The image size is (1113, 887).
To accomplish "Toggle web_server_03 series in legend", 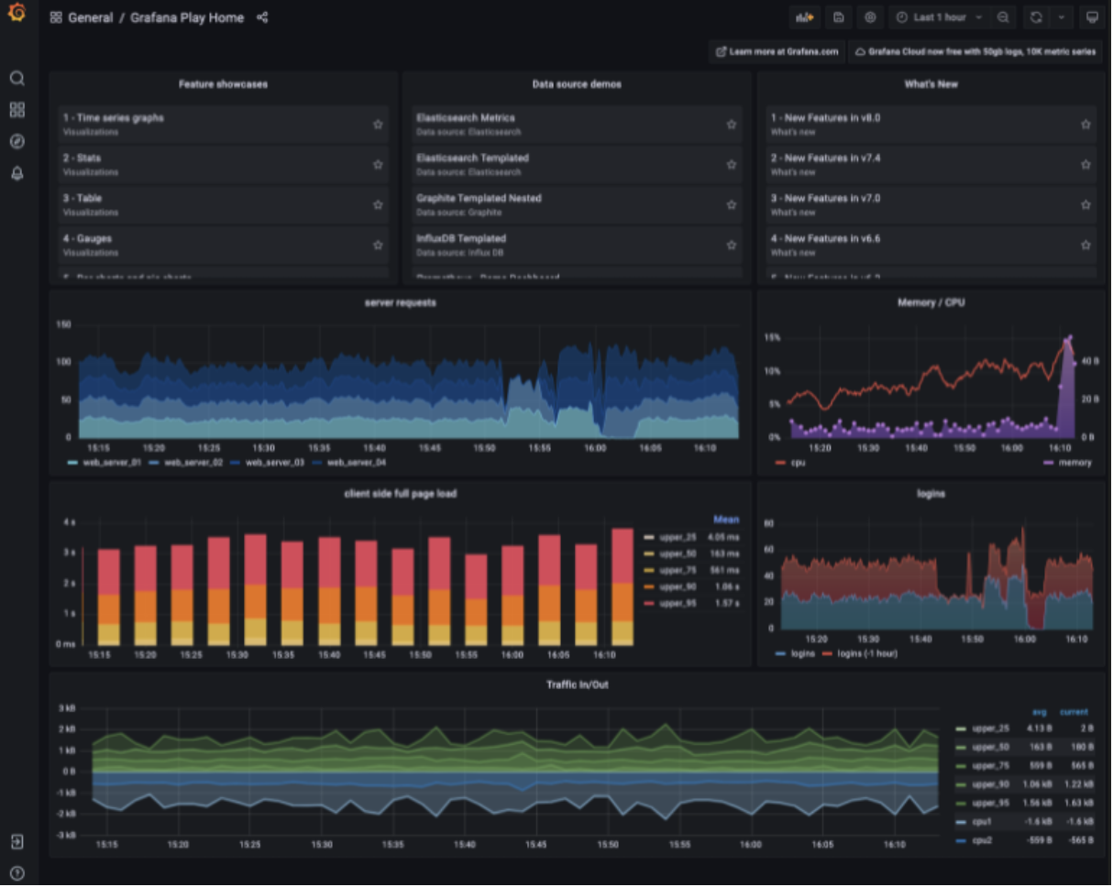I will (277, 464).
